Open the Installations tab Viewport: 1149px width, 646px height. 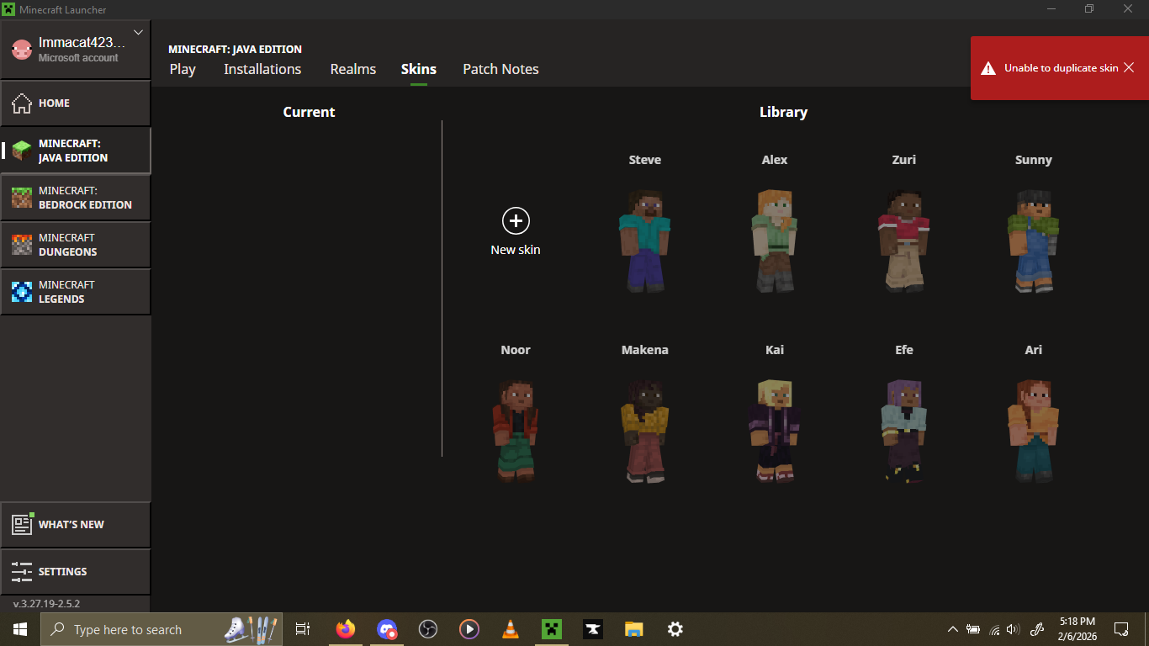pos(262,69)
